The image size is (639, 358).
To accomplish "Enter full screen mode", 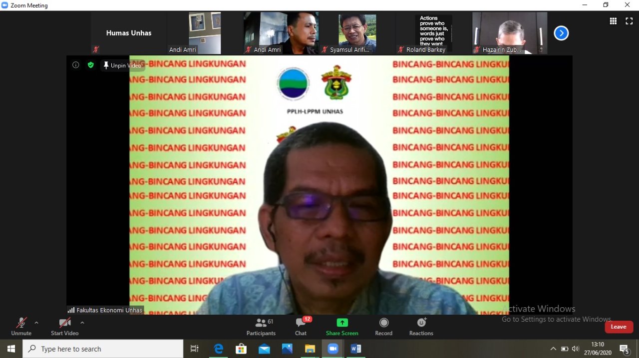I will click(x=629, y=21).
